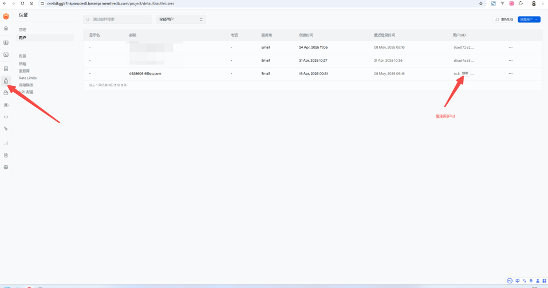Go to the Home sidebar icon

(6, 28)
